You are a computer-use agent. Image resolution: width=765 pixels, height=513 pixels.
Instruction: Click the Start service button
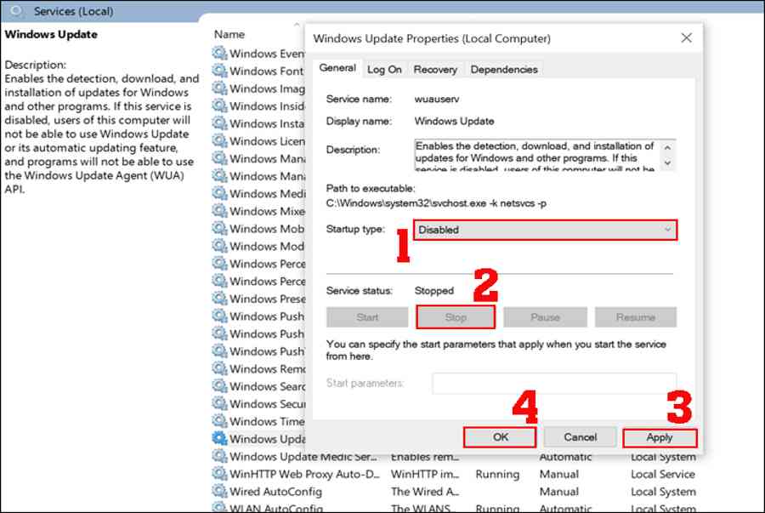[367, 317]
